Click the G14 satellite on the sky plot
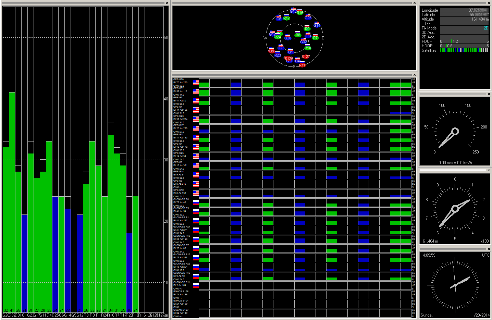Screen dimensions: 492x320 pos(317,25)
